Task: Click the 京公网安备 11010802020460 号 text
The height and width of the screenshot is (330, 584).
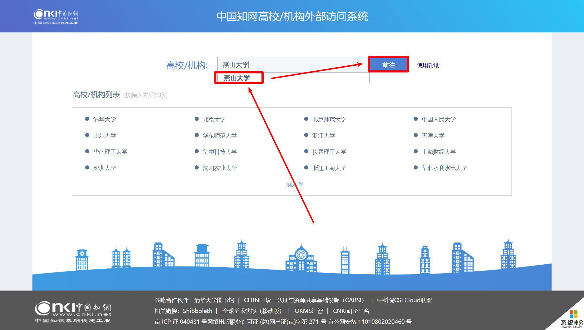Action: [x=370, y=322]
